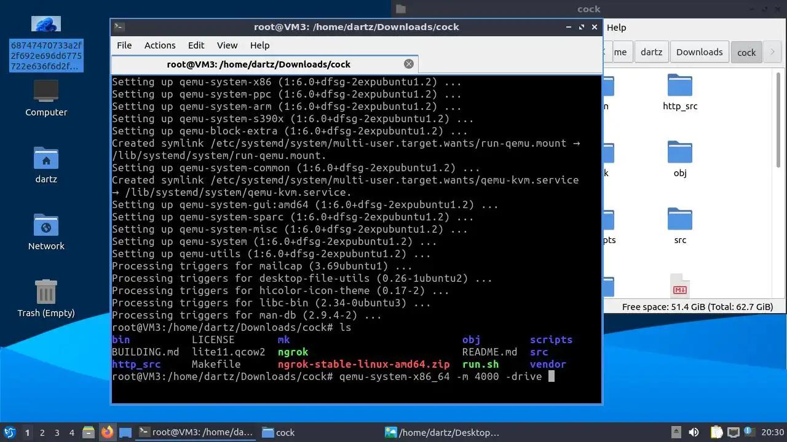Open the Lubuntu start menu icon
The width and height of the screenshot is (787, 442).
9,432
